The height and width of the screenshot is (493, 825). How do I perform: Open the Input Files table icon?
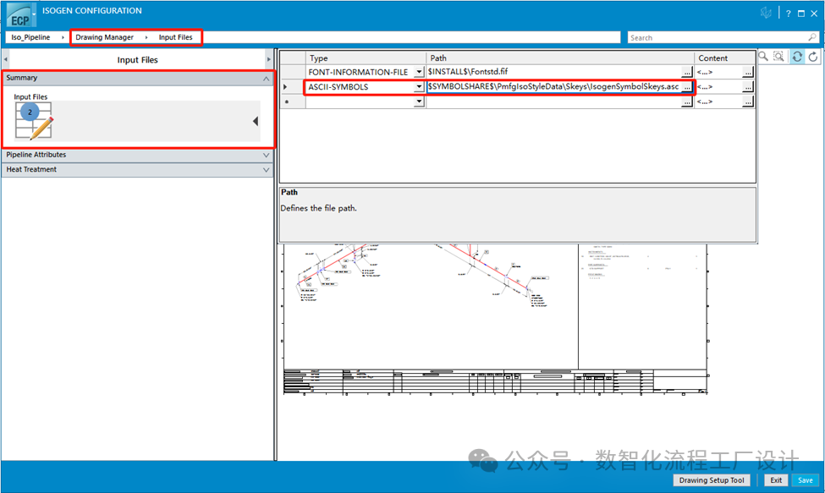[34, 120]
